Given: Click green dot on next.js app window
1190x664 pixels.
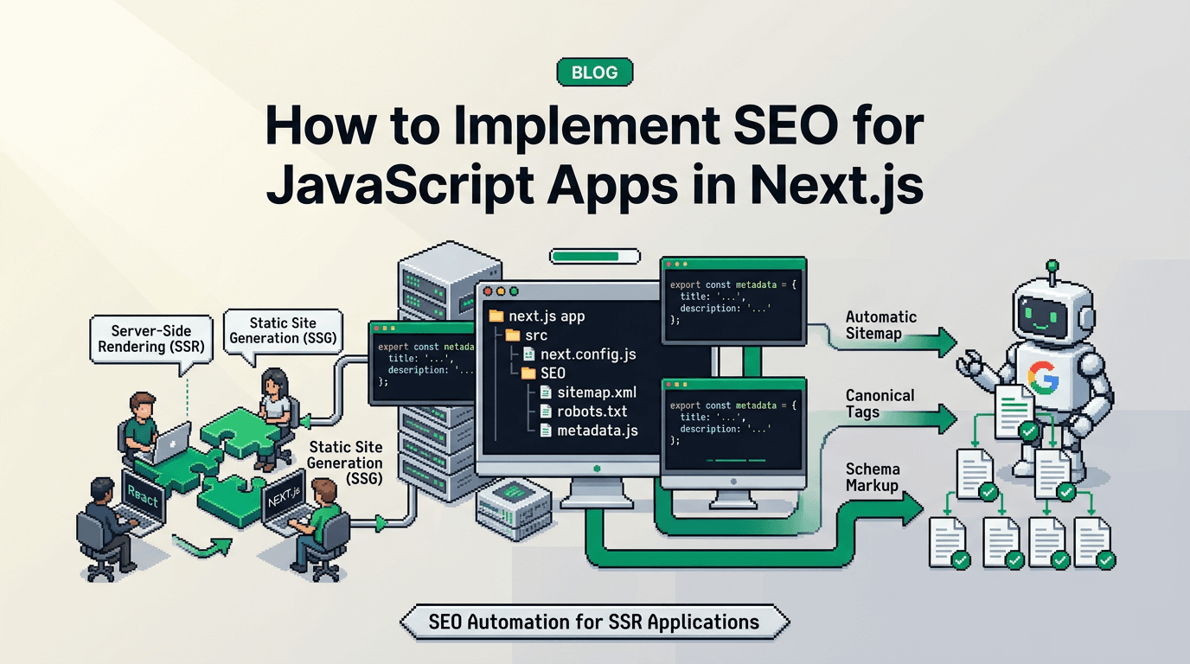Looking at the screenshot, I should point(514,292).
